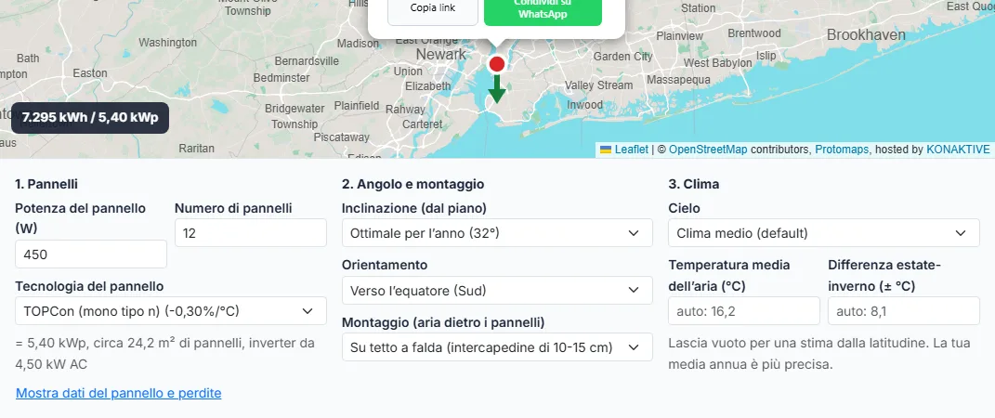Open the KONAKTIVE hosting link
Viewport: 995px width, 418px height.
958,150
